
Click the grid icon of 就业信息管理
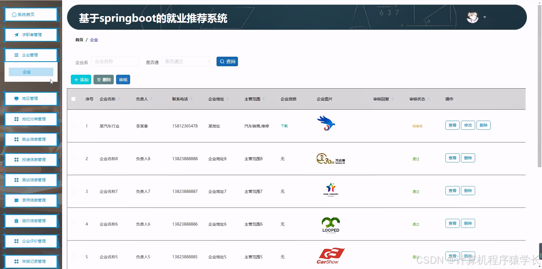(16, 139)
